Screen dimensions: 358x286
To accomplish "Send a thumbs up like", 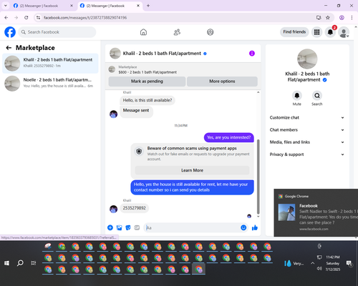I will point(255,227).
